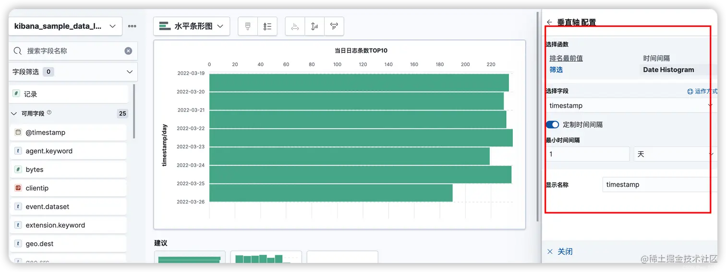The image size is (726, 272).
Task: Select the clientip field
Action: (68, 188)
